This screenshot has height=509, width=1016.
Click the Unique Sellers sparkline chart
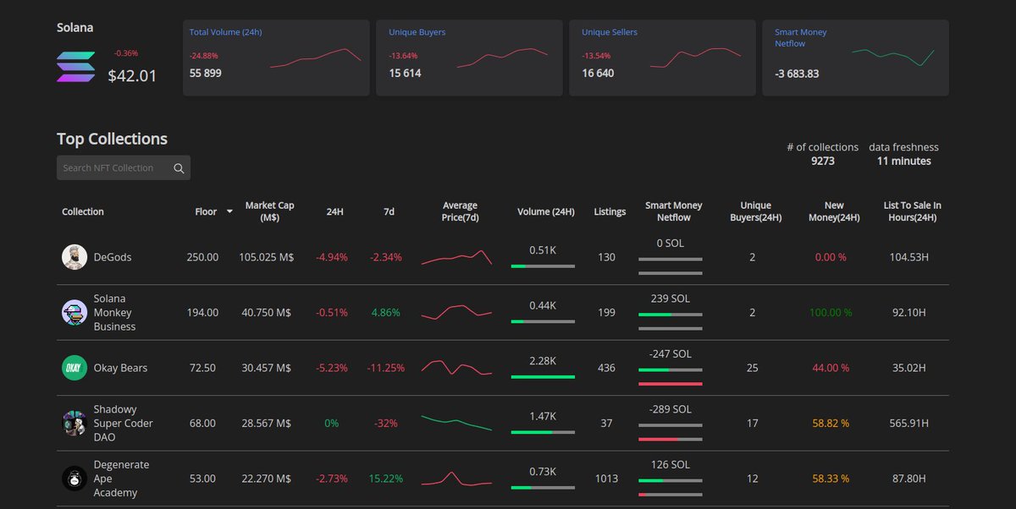click(695, 57)
